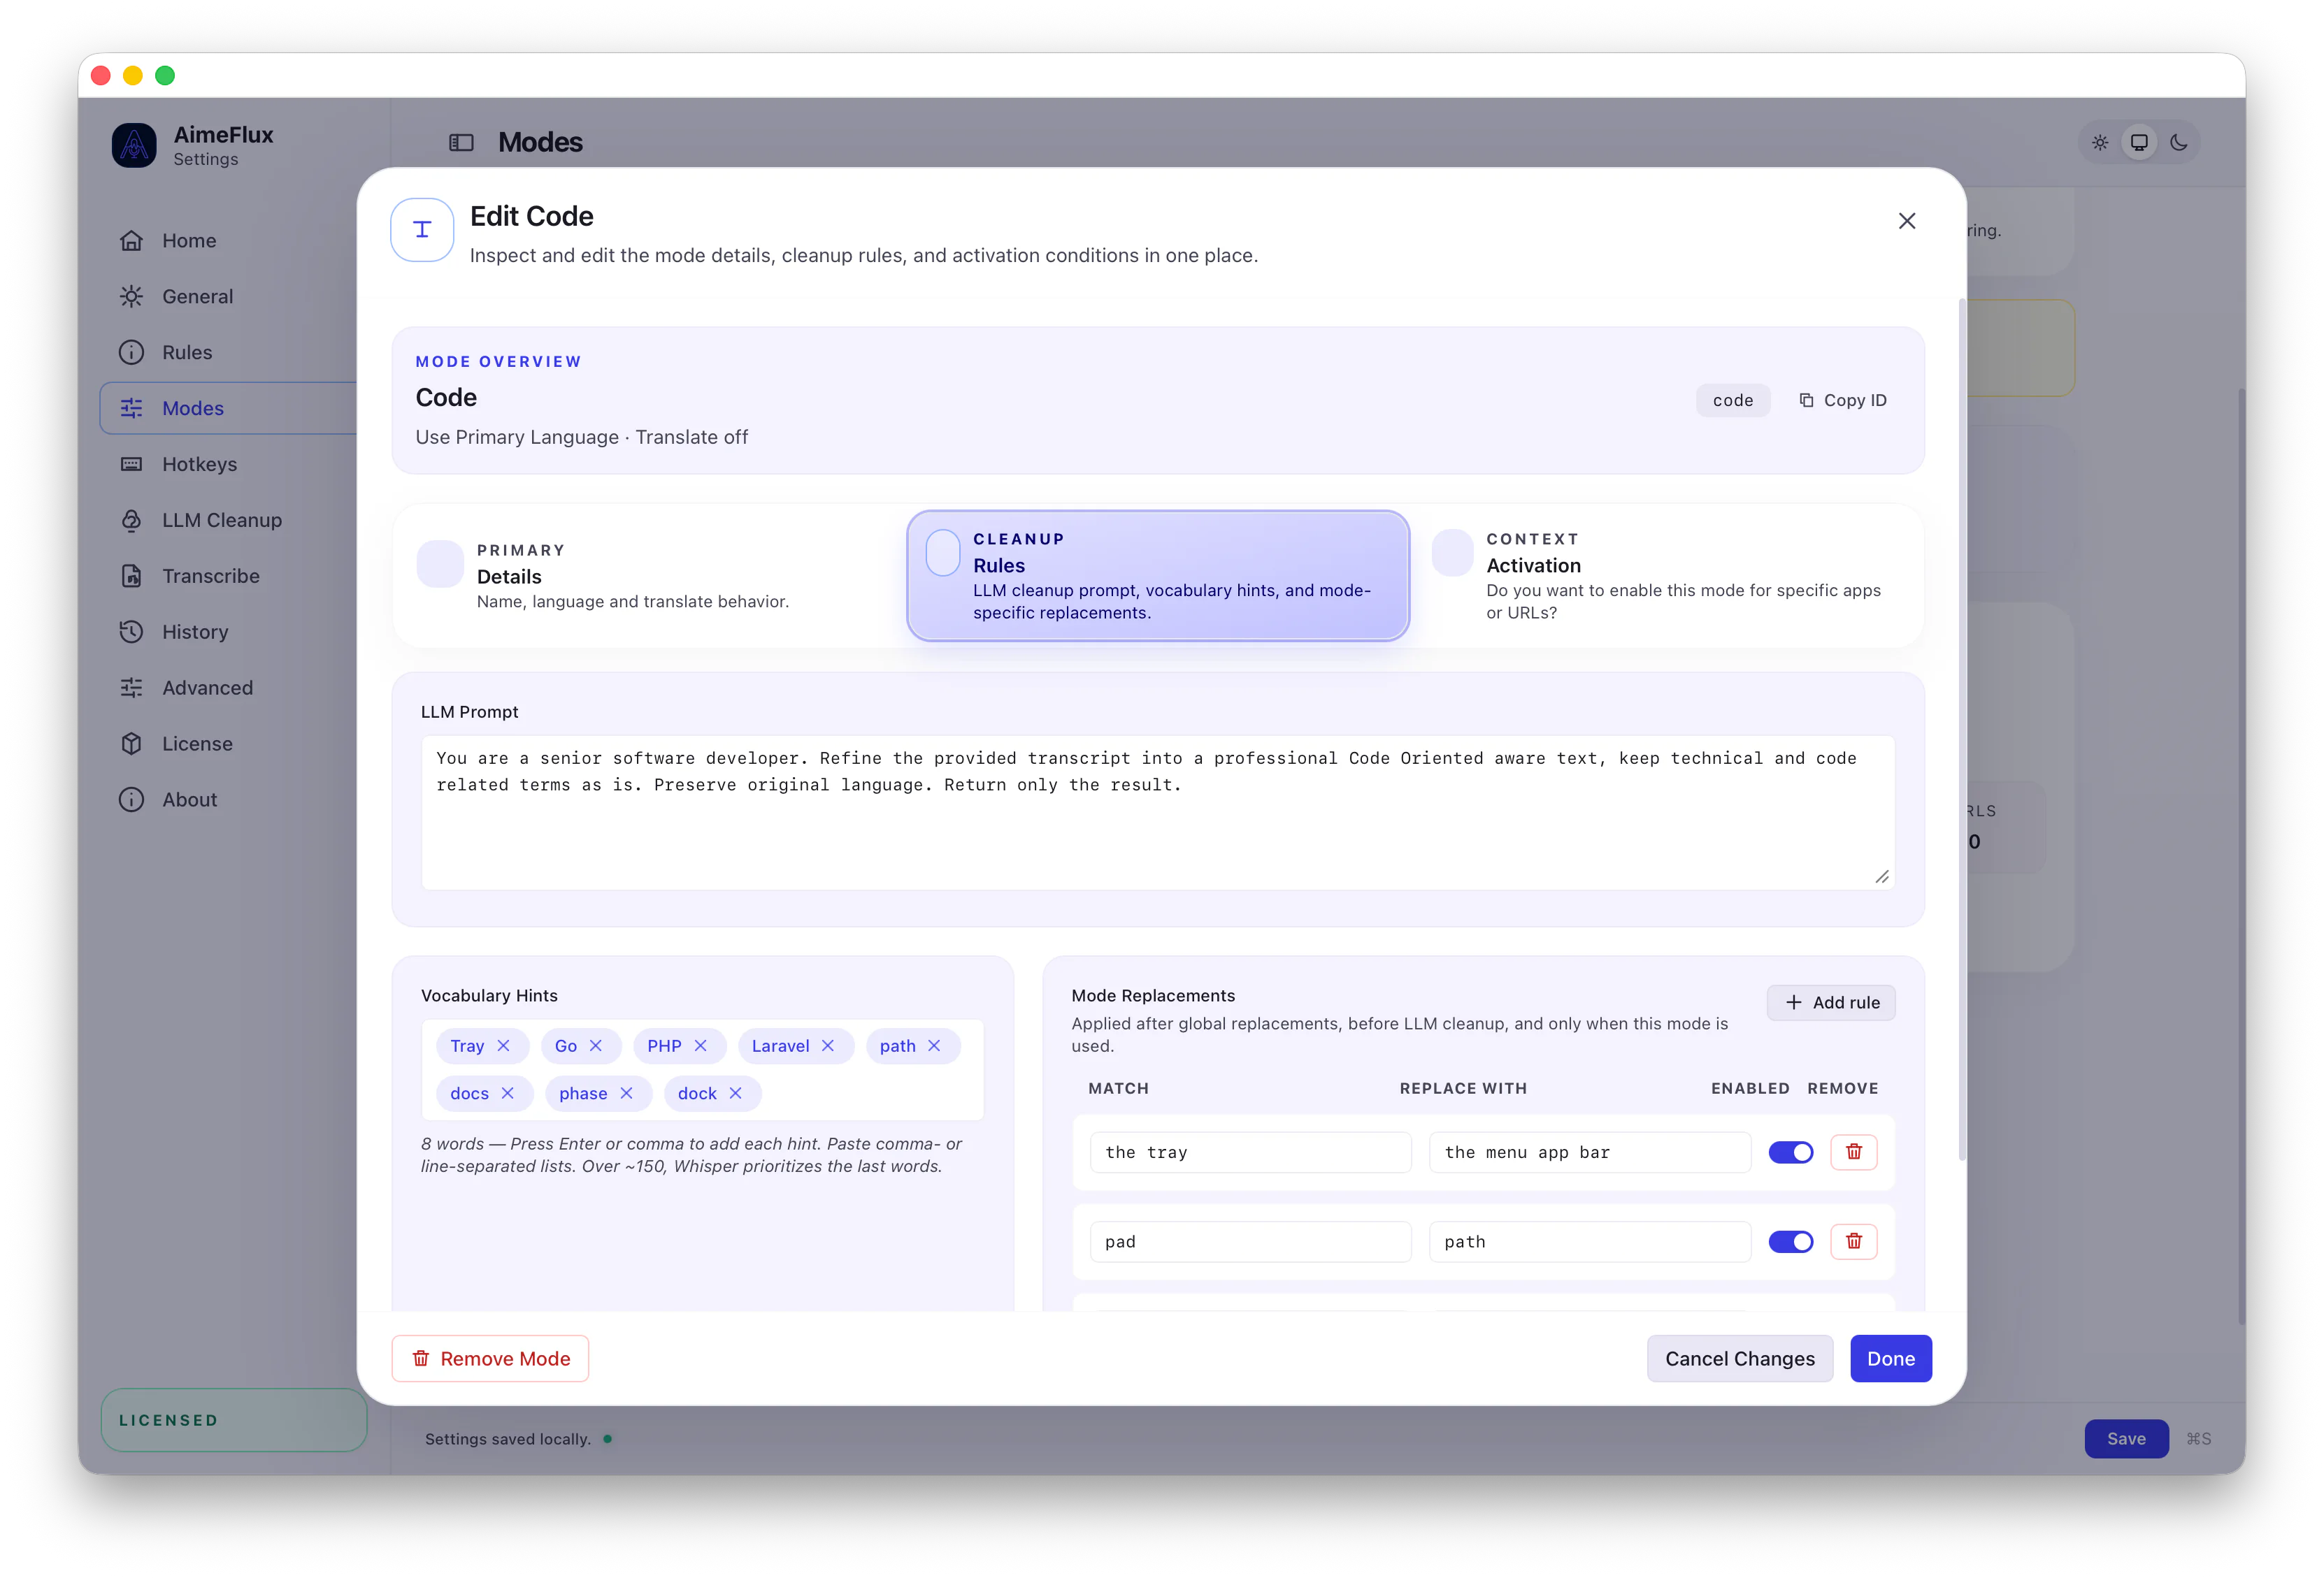Click the 'code' ID badge
The height and width of the screenshot is (1578, 2324).
[x=1732, y=400]
